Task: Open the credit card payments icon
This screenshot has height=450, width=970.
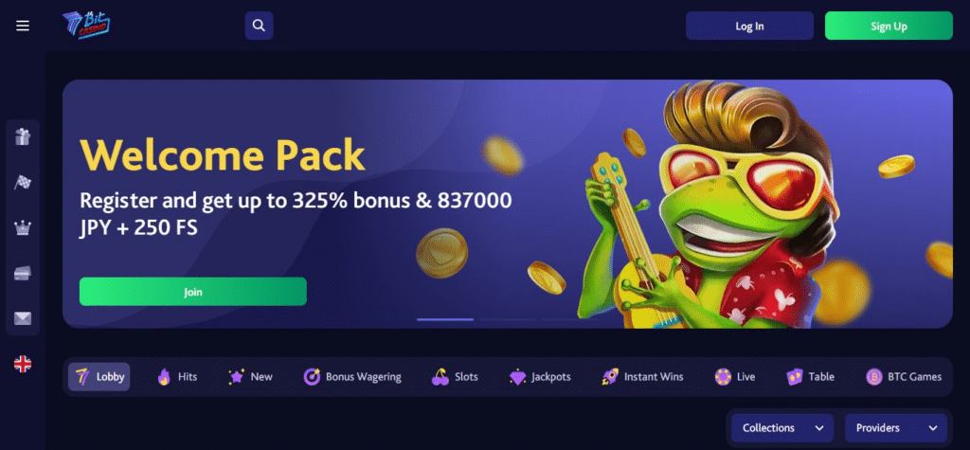Action: [x=23, y=273]
